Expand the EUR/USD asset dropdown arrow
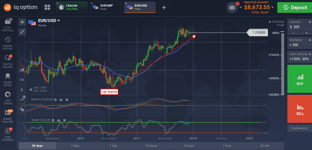This screenshot has width=312, height=150. point(59,20)
